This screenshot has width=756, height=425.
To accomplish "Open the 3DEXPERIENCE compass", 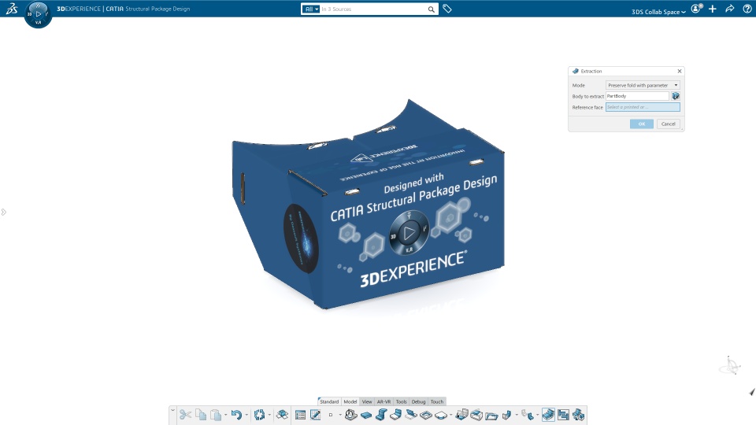I will click(x=38, y=14).
